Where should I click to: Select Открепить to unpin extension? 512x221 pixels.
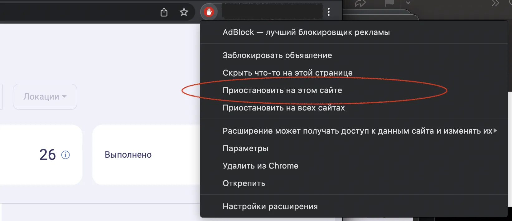[354, 183]
